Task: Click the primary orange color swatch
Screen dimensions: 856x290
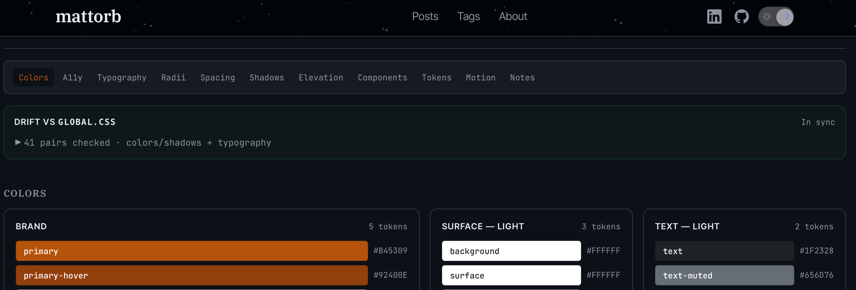Action: (x=192, y=251)
